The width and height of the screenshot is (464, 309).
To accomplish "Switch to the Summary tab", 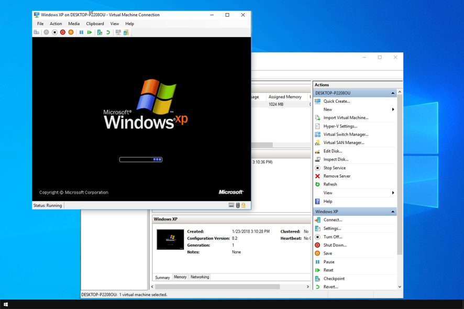I will tap(162, 278).
